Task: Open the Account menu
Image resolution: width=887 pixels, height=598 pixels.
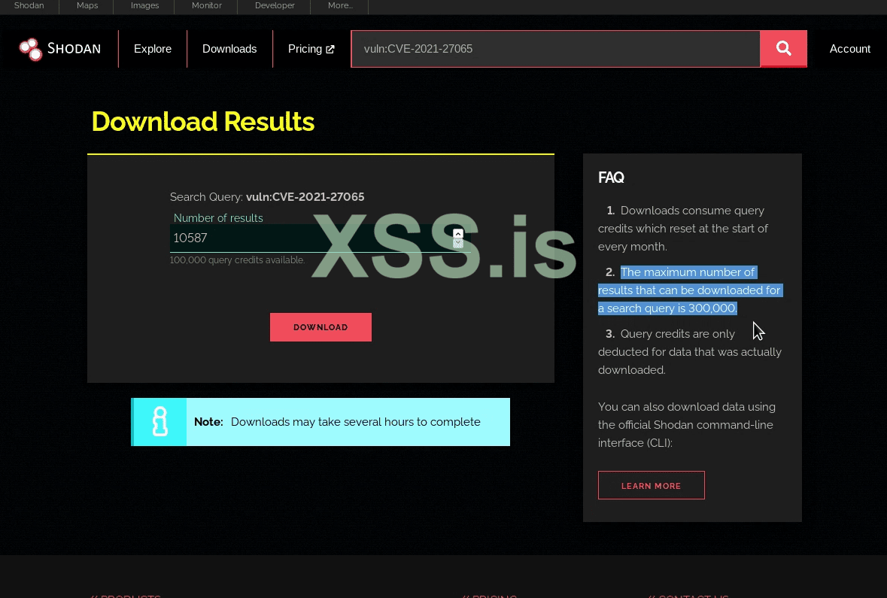Action: pos(849,49)
